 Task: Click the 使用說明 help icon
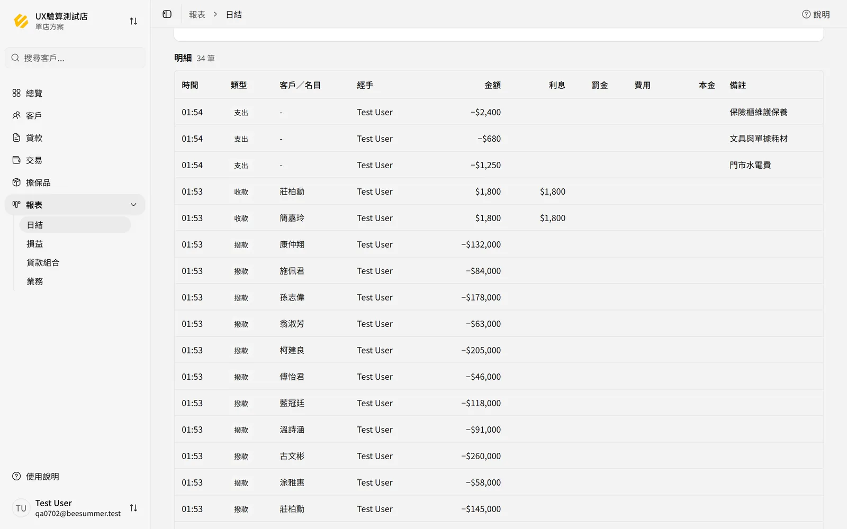(x=16, y=476)
